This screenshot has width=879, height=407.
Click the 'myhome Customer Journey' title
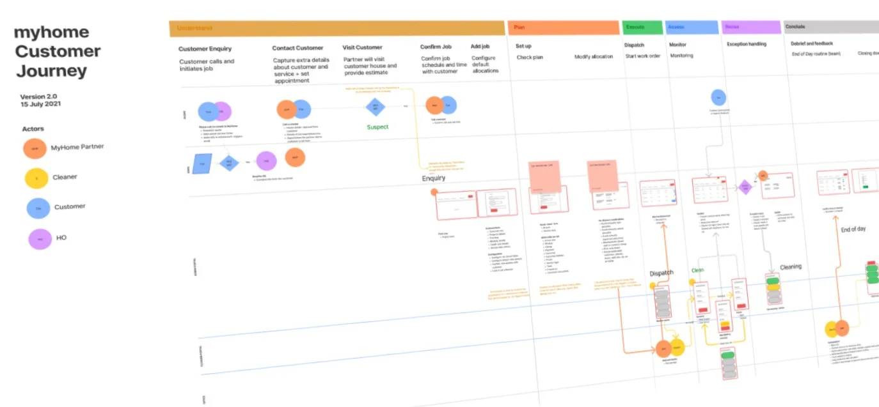[58, 51]
